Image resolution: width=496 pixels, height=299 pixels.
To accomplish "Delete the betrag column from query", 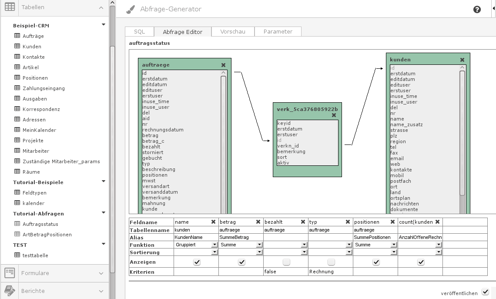I will click(258, 222).
